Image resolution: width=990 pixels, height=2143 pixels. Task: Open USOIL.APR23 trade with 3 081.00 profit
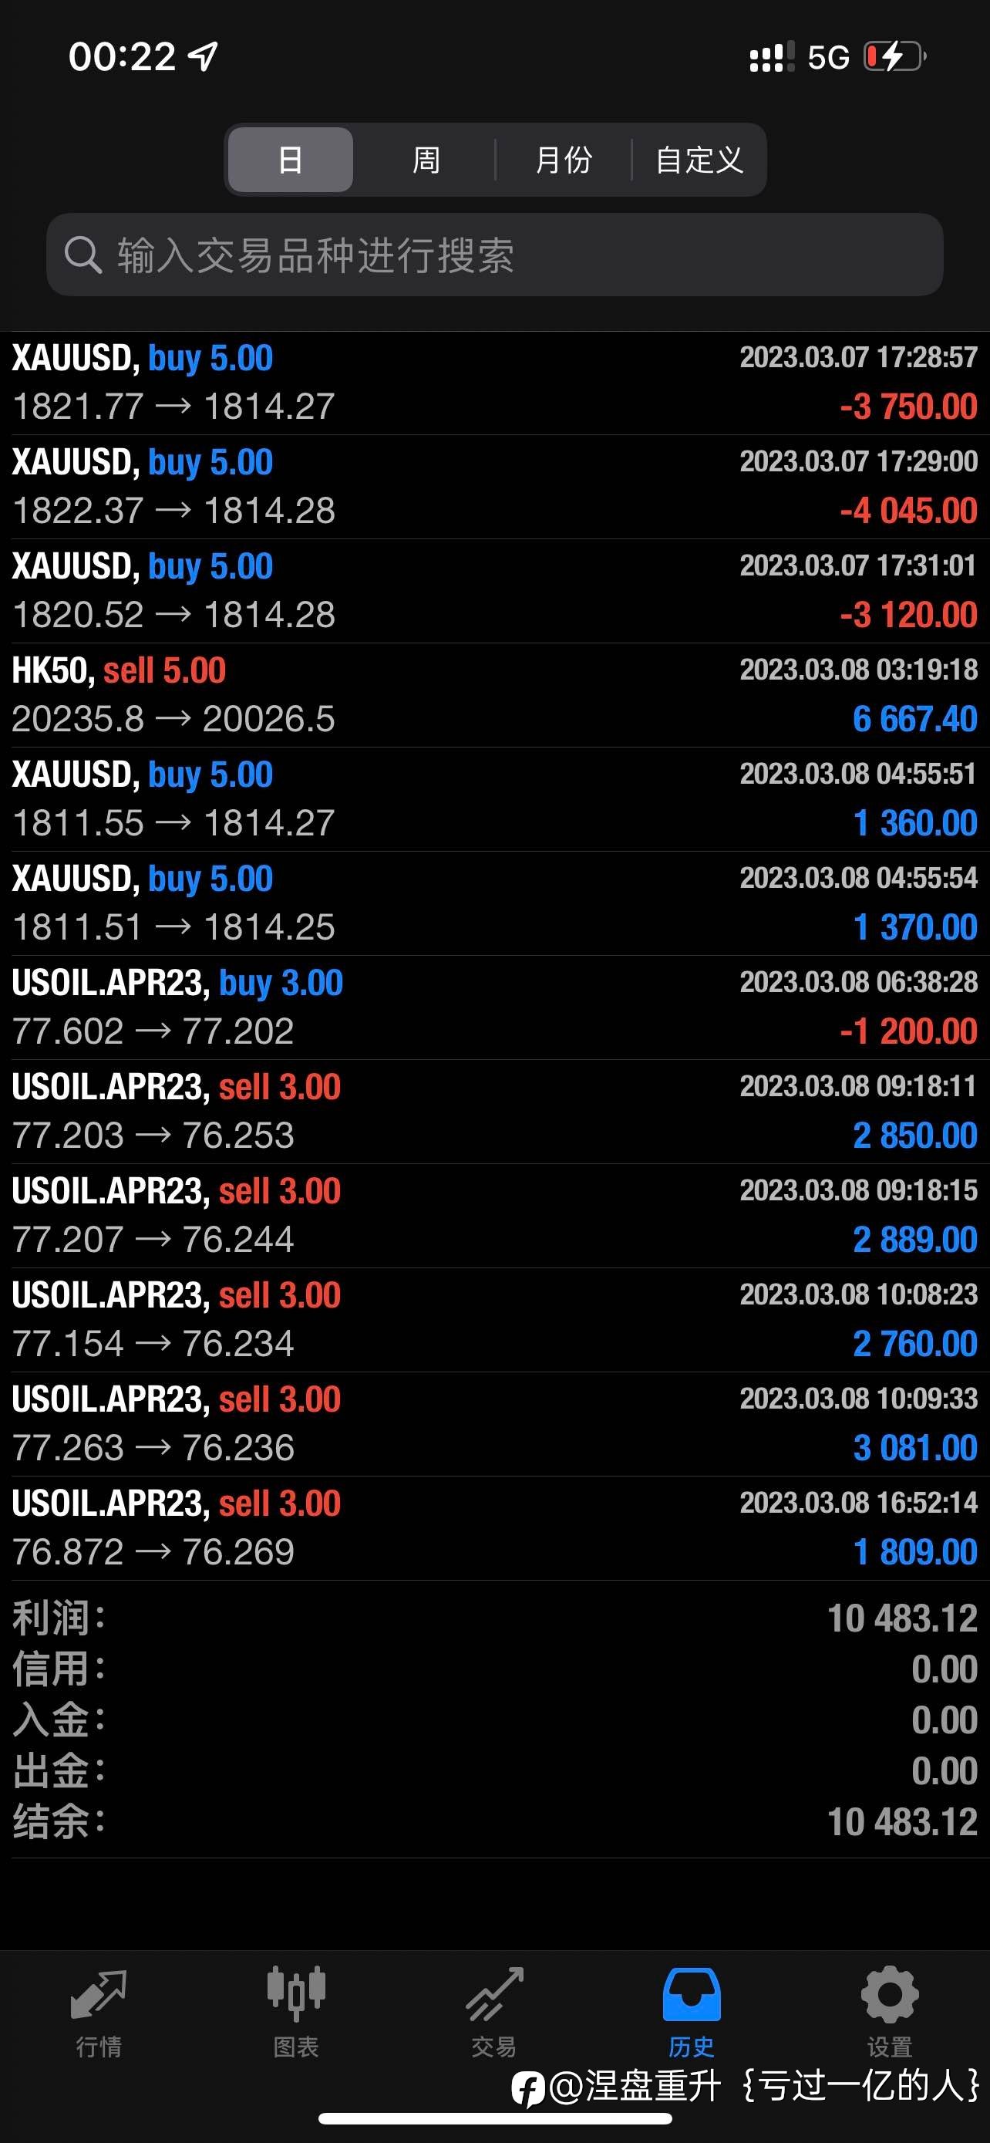[x=494, y=1424]
